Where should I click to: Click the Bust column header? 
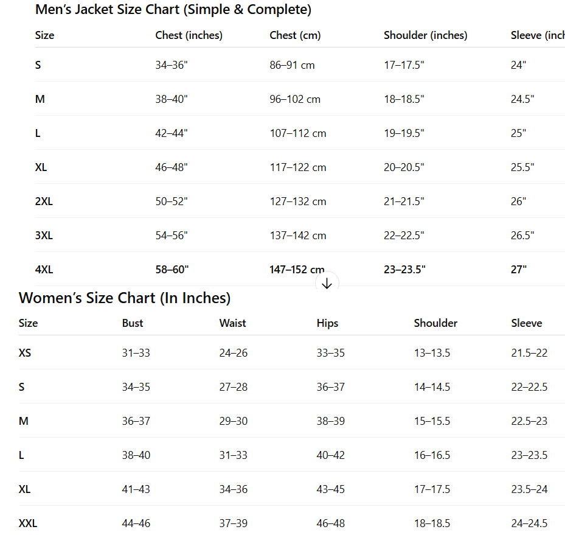pos(133,323)
